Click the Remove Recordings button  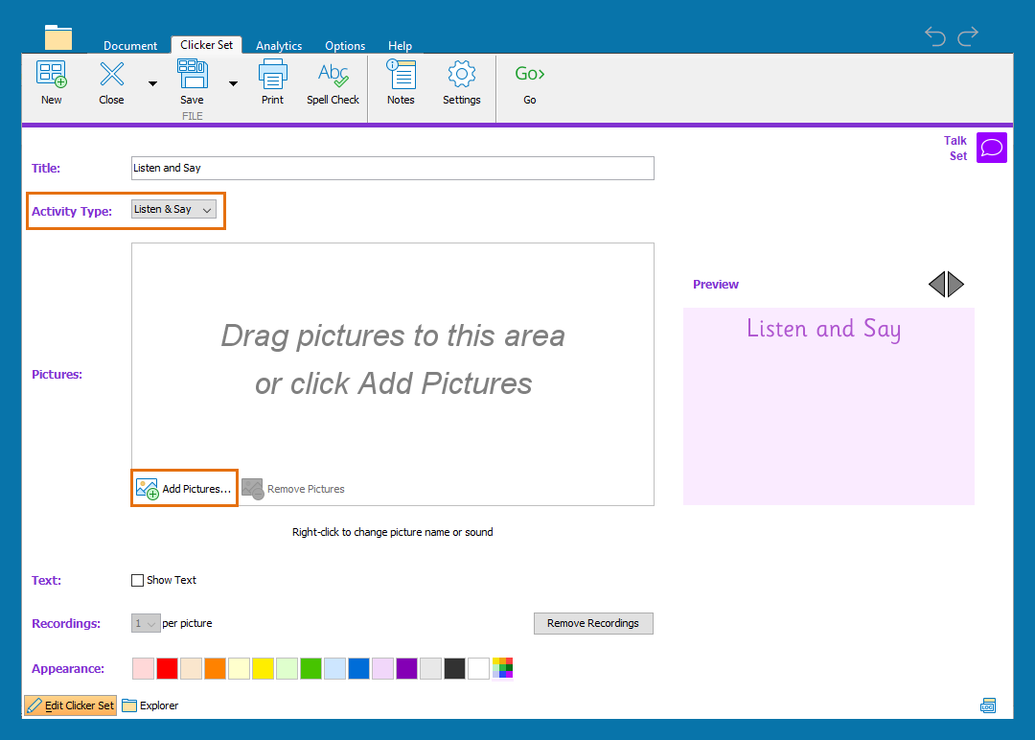pos(592,623)
